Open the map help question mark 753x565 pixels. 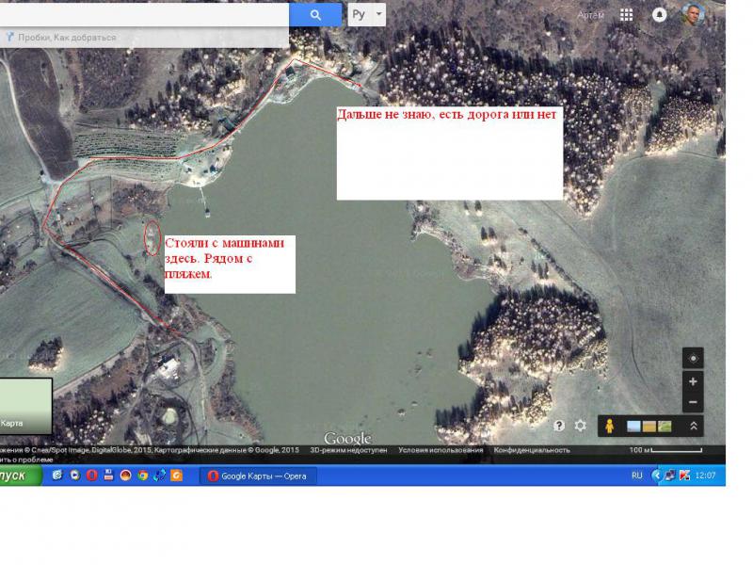(x=559, y=426)
